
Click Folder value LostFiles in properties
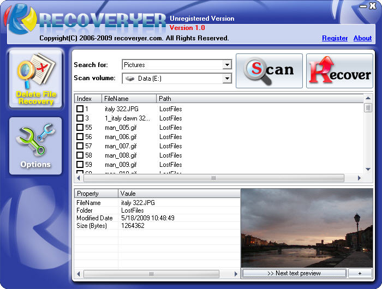(x=132, y=210)
